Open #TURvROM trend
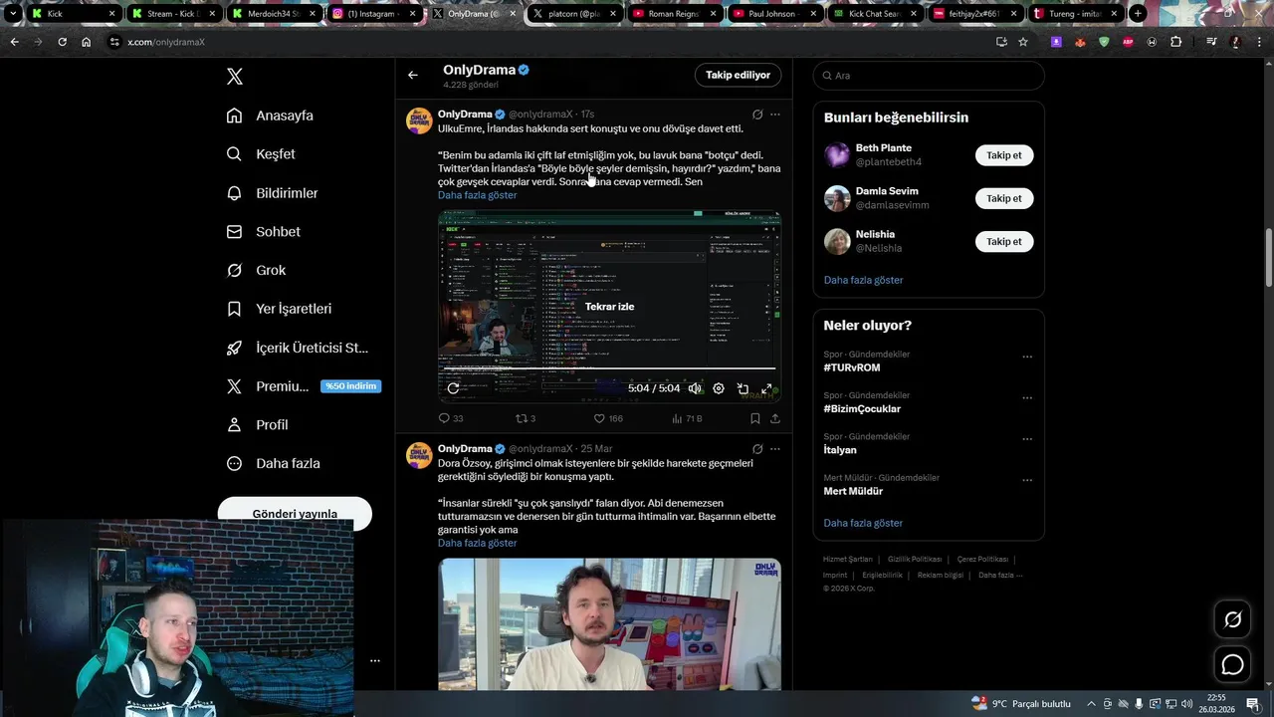The width and height of the screenshot is (1274, 717). pyautogui.click(x=852, y=367)
